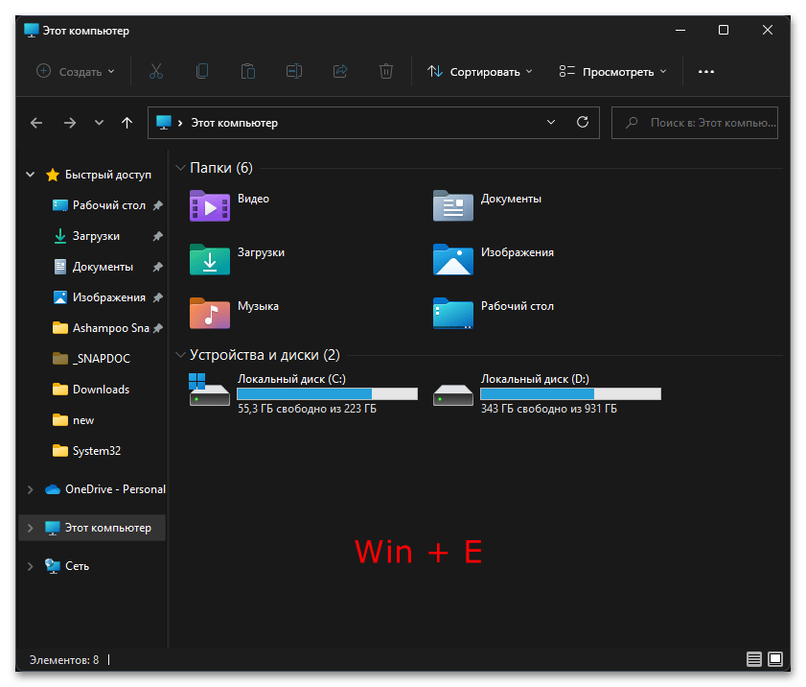Open the Видео folder icon

click(x=209, y=206)
